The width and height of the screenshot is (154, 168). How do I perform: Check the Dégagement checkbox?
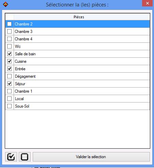tap(9, 76)
